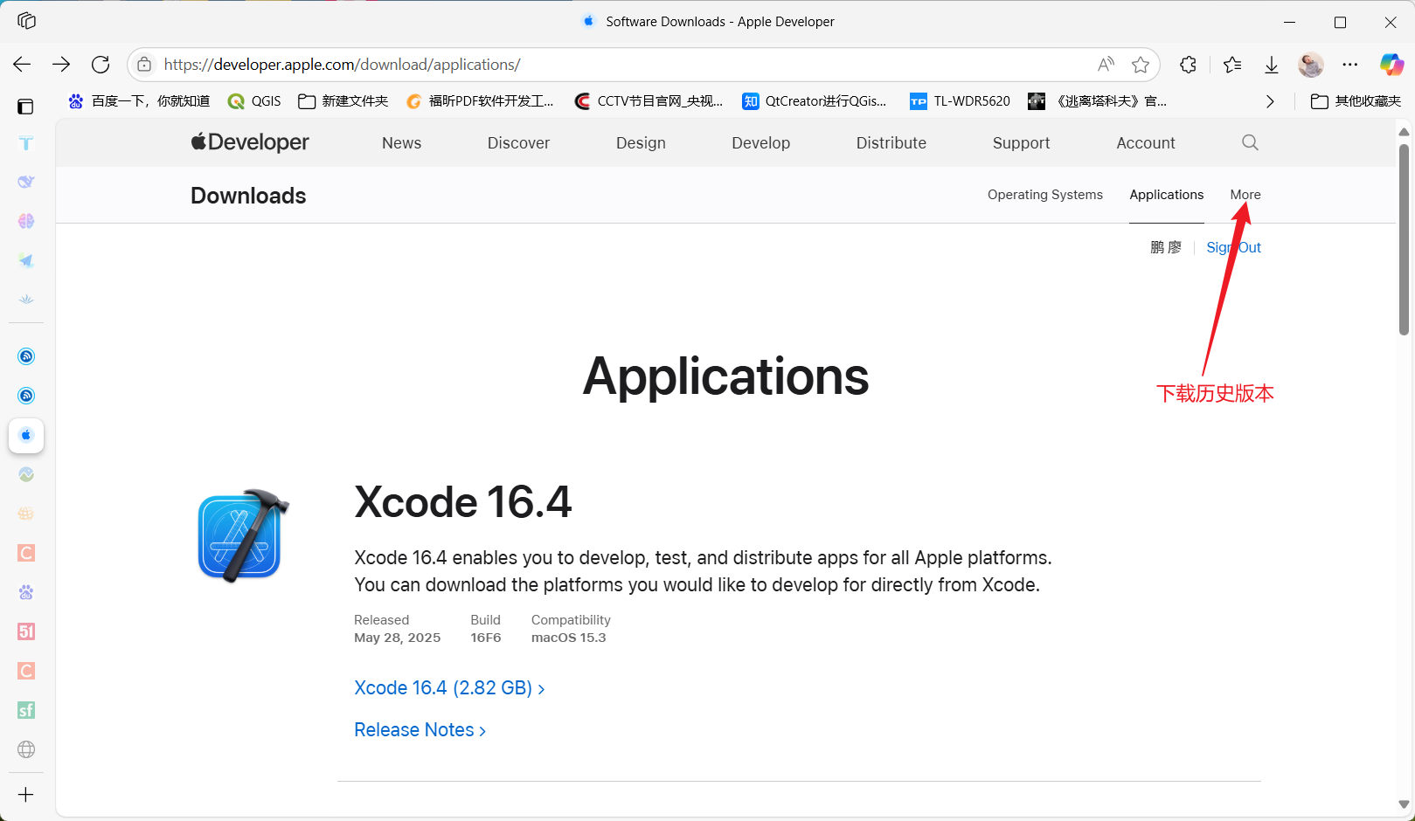Show more bookmarks with the chevron
The image size is (1415, 821).
[1270, 101]
